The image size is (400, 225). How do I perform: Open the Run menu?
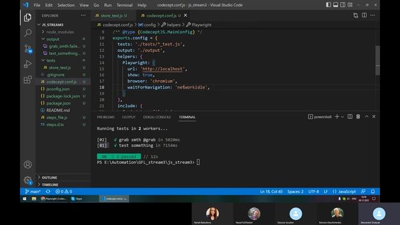(107, 5)
